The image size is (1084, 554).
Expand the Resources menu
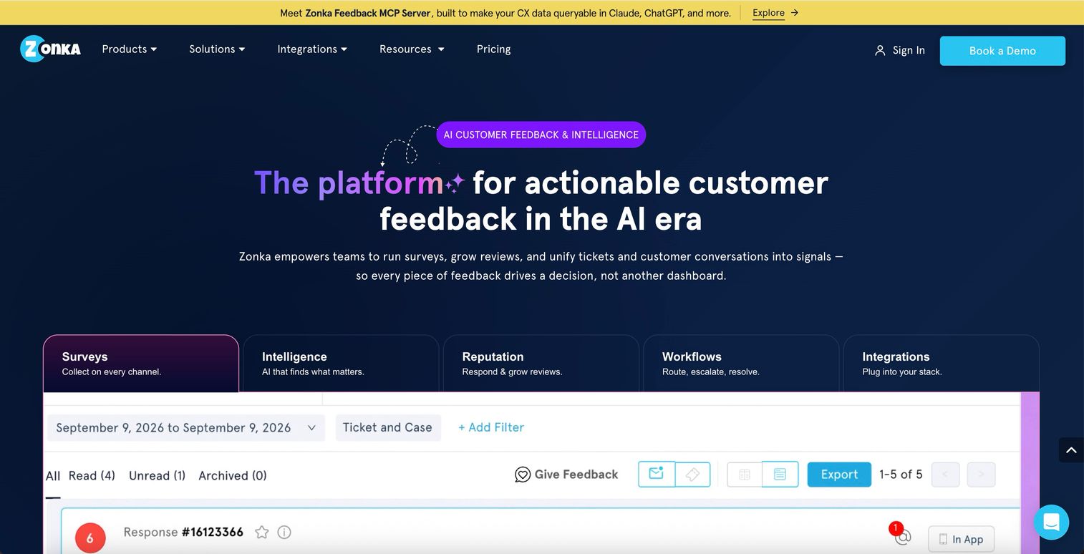412,49
